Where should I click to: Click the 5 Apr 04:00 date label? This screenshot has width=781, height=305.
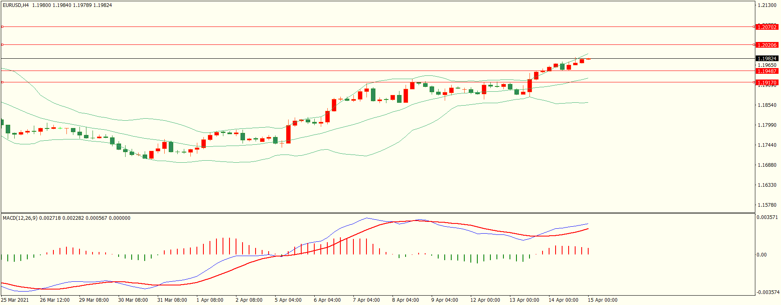(288, 300)
